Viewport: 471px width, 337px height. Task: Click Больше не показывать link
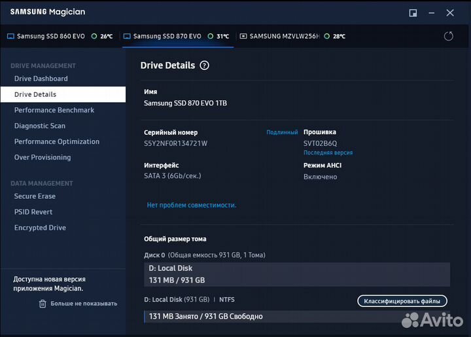(84, 304)
